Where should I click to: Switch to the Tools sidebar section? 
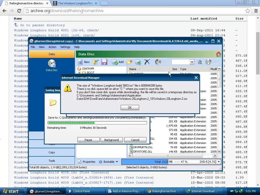coord(52,160)
